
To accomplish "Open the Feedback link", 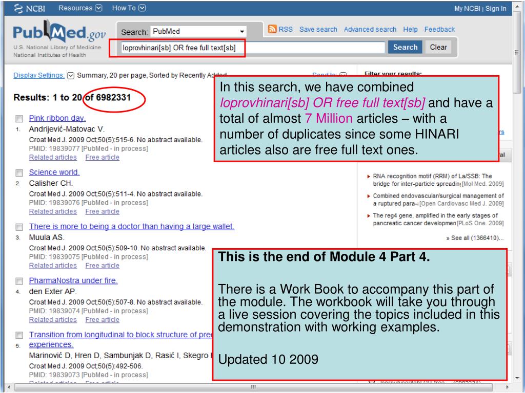I will pyautogui.click(x=439, y=29).
